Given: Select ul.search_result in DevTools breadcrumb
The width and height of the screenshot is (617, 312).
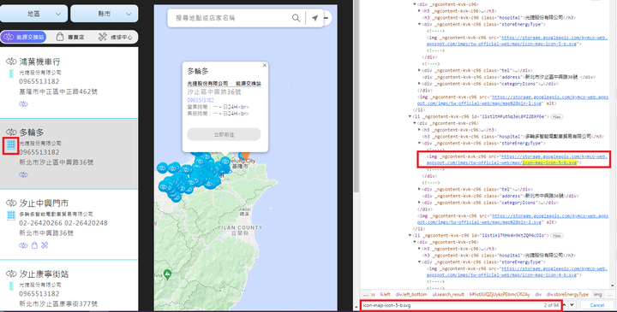Looking at the screenshot, I should pos(448,294).
